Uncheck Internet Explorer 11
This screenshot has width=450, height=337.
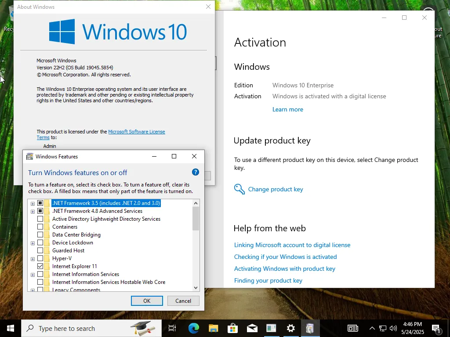[40, 266]
